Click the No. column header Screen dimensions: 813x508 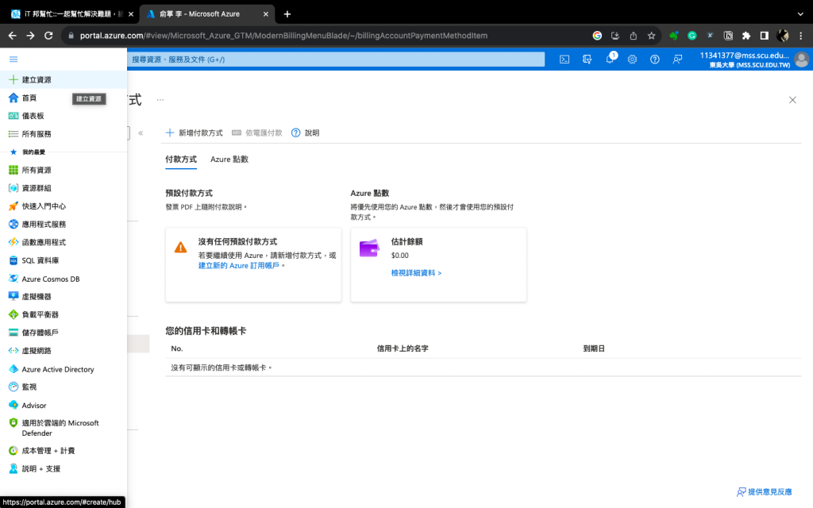coord(177,349)
